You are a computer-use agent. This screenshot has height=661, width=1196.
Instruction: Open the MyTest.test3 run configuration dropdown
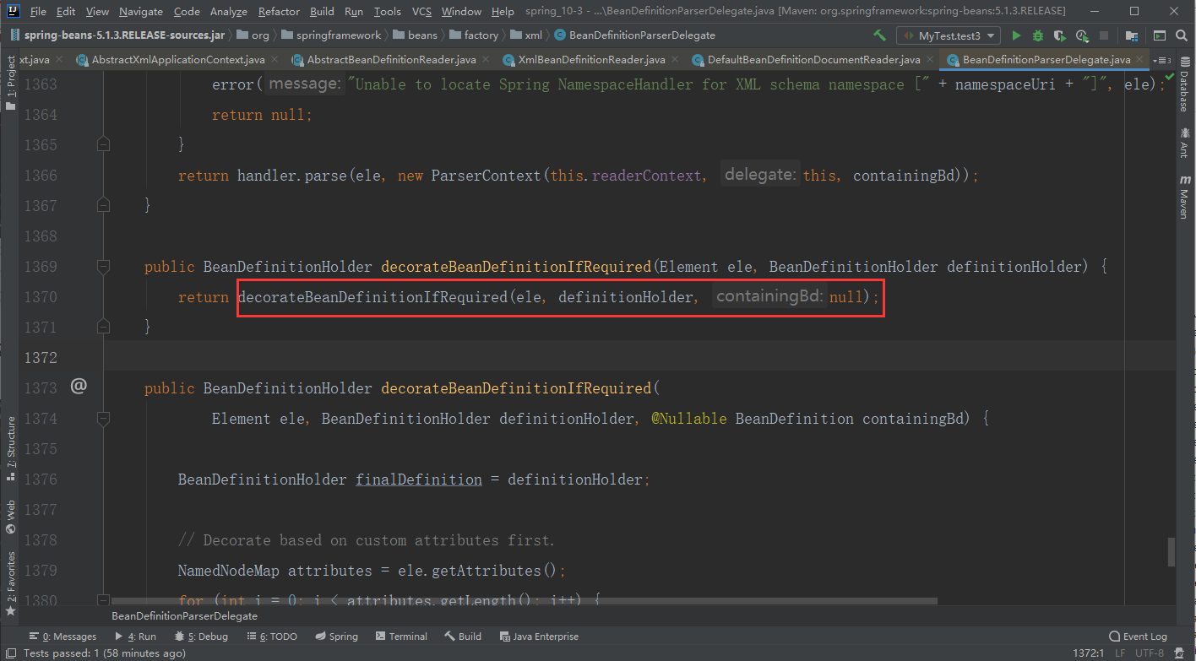(949, 35)
